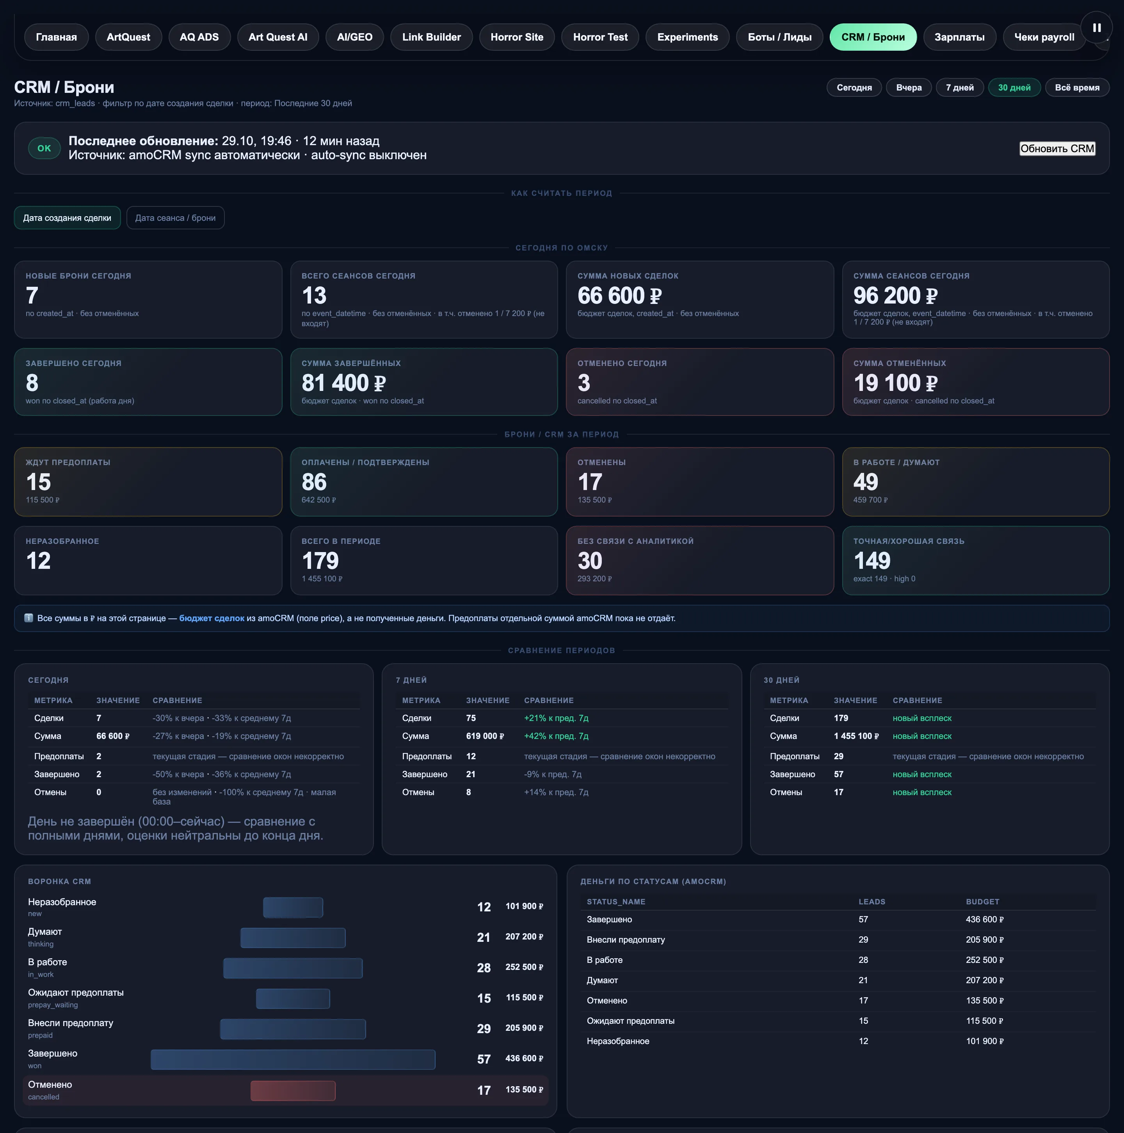1124x1133 pixels.
Task: Click "436 600 ₽" in the Завершено table row
Action: coord(984,919)
